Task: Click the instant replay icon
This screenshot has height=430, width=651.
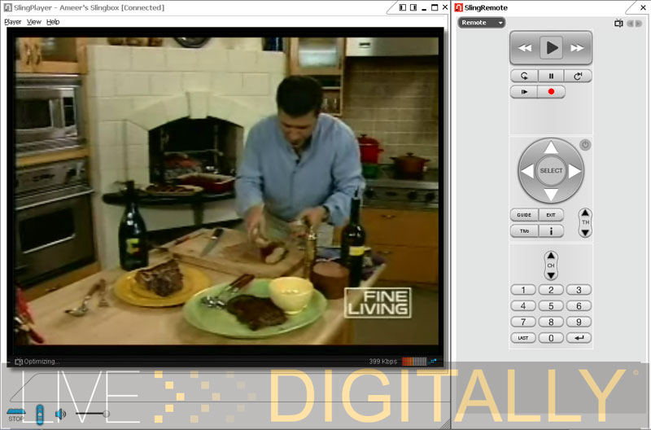Action: pyautogui.click(x=524, y=76)
